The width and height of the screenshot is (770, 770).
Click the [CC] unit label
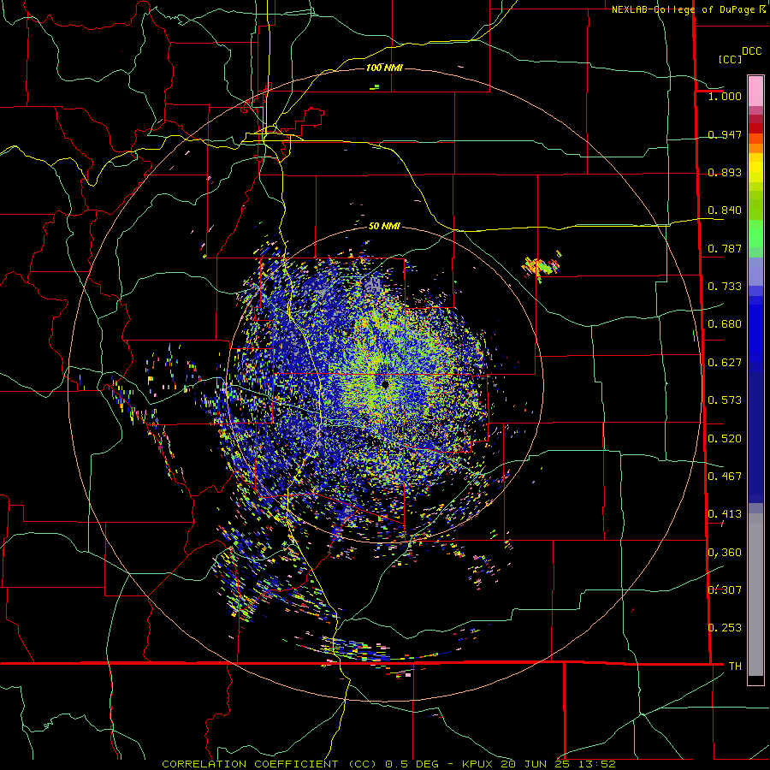tap(730, 59)
